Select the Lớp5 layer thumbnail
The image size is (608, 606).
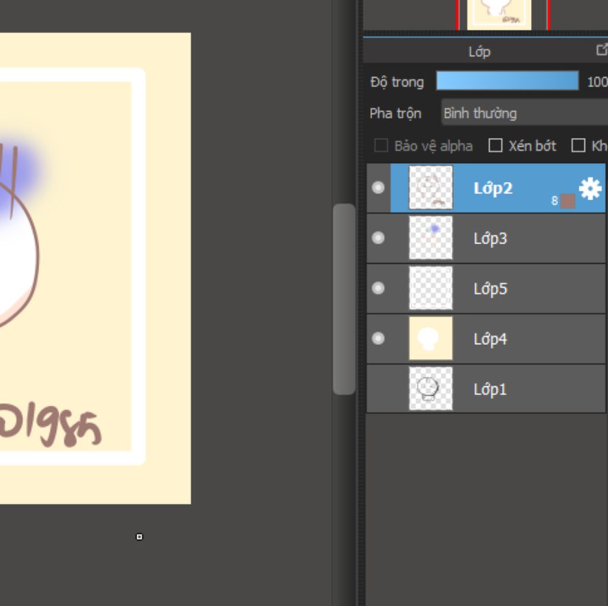(x=431, y=288)
